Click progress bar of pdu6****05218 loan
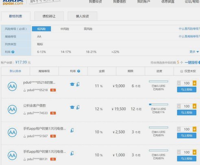 (x=159, y=81)
